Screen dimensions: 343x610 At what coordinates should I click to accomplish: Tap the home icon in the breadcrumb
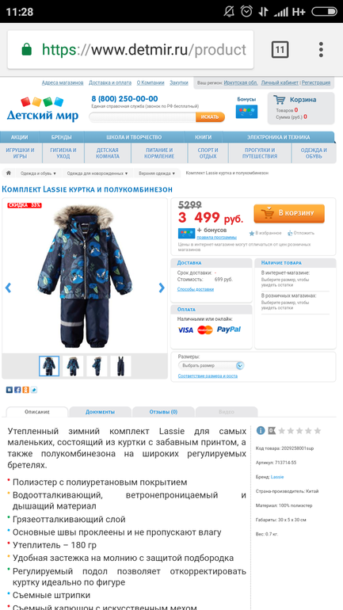click(x=9, y=173)
